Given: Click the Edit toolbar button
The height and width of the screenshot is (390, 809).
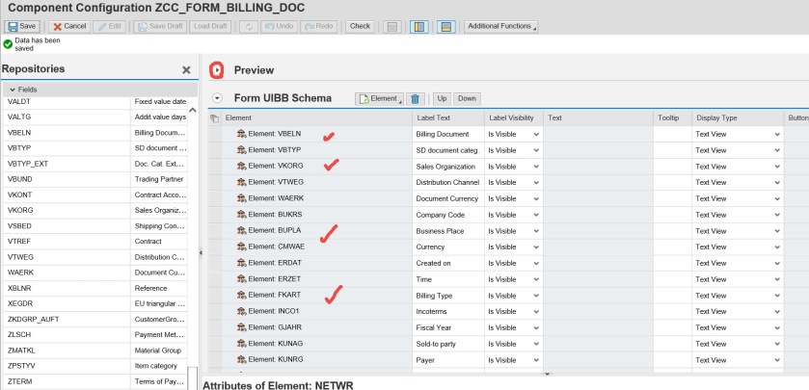Looking at the screenshot, I should (x=109, y=26).
